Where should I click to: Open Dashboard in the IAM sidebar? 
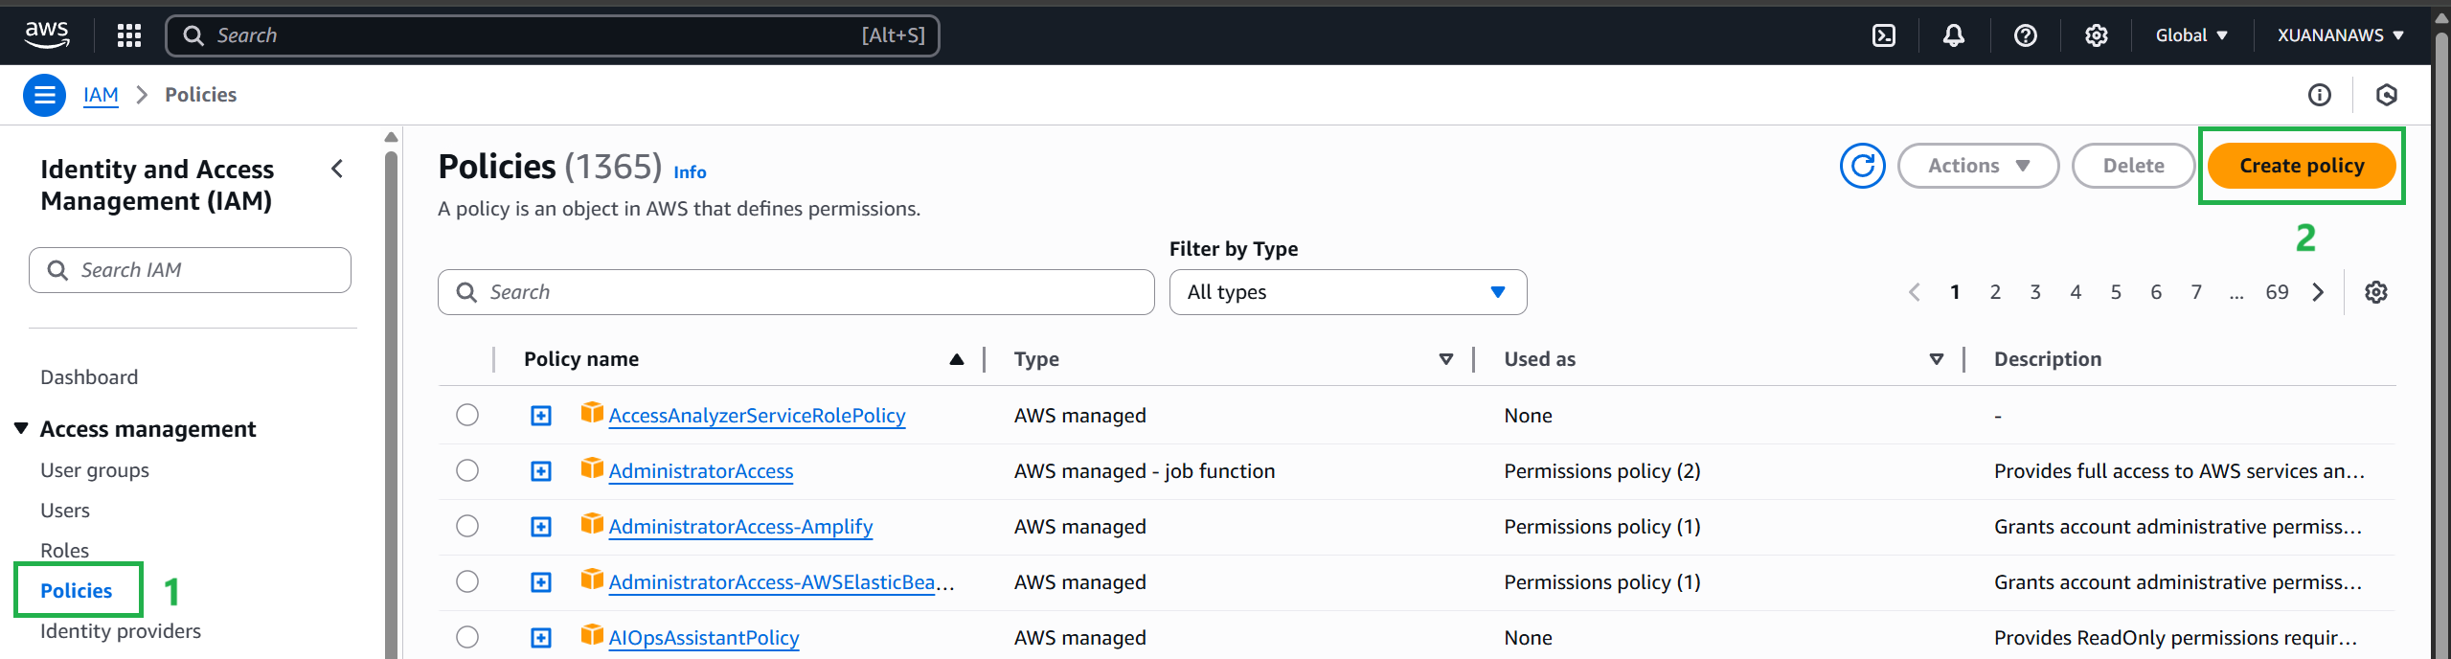tap(89, 377)
